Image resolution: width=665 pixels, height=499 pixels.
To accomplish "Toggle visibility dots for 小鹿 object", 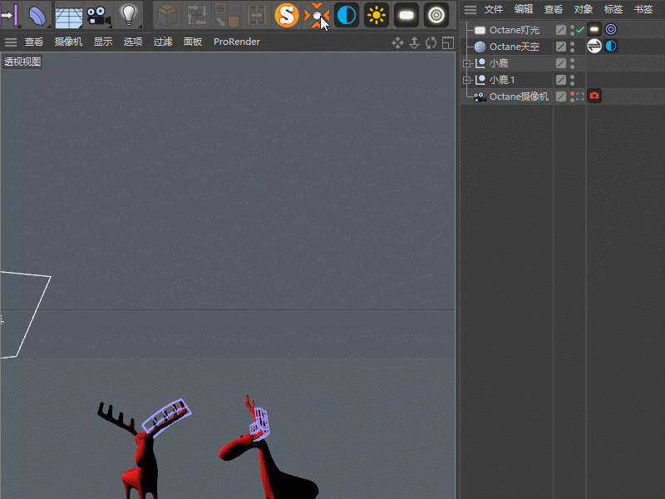I will point(572,63).
